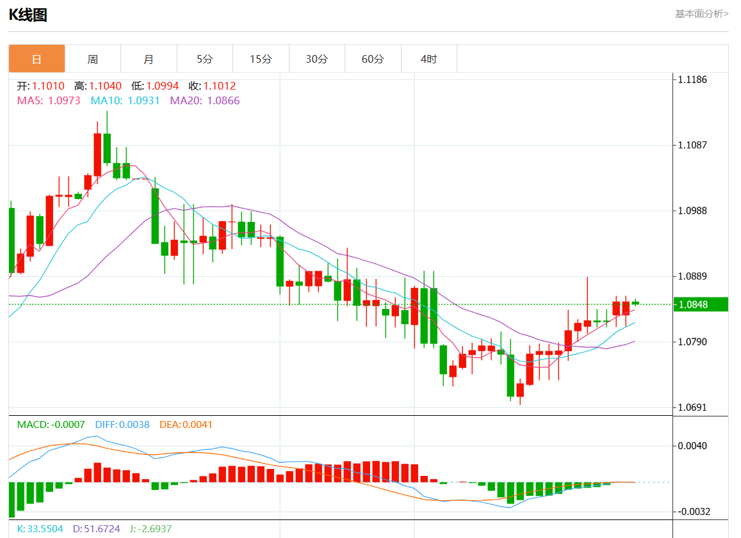
Task: Click the 1.0790 price axis label
Action: tap(692, 342)
